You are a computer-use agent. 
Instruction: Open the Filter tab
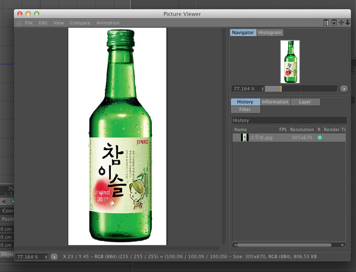(245, 109)
